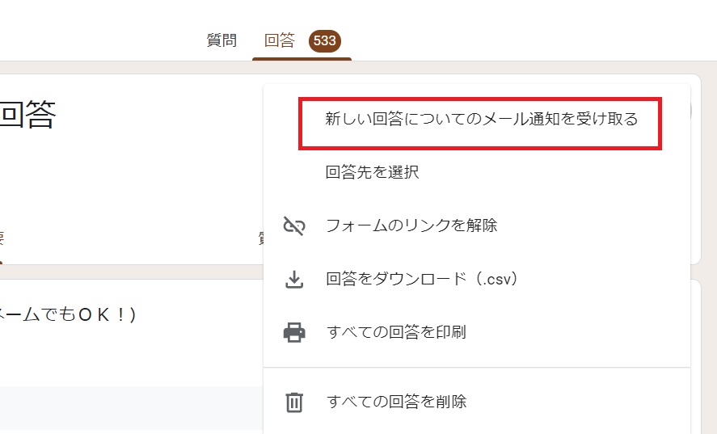Screen dimensions: 717x434
Task: Click the download arrow icon
Action: [x=294, y=279]
